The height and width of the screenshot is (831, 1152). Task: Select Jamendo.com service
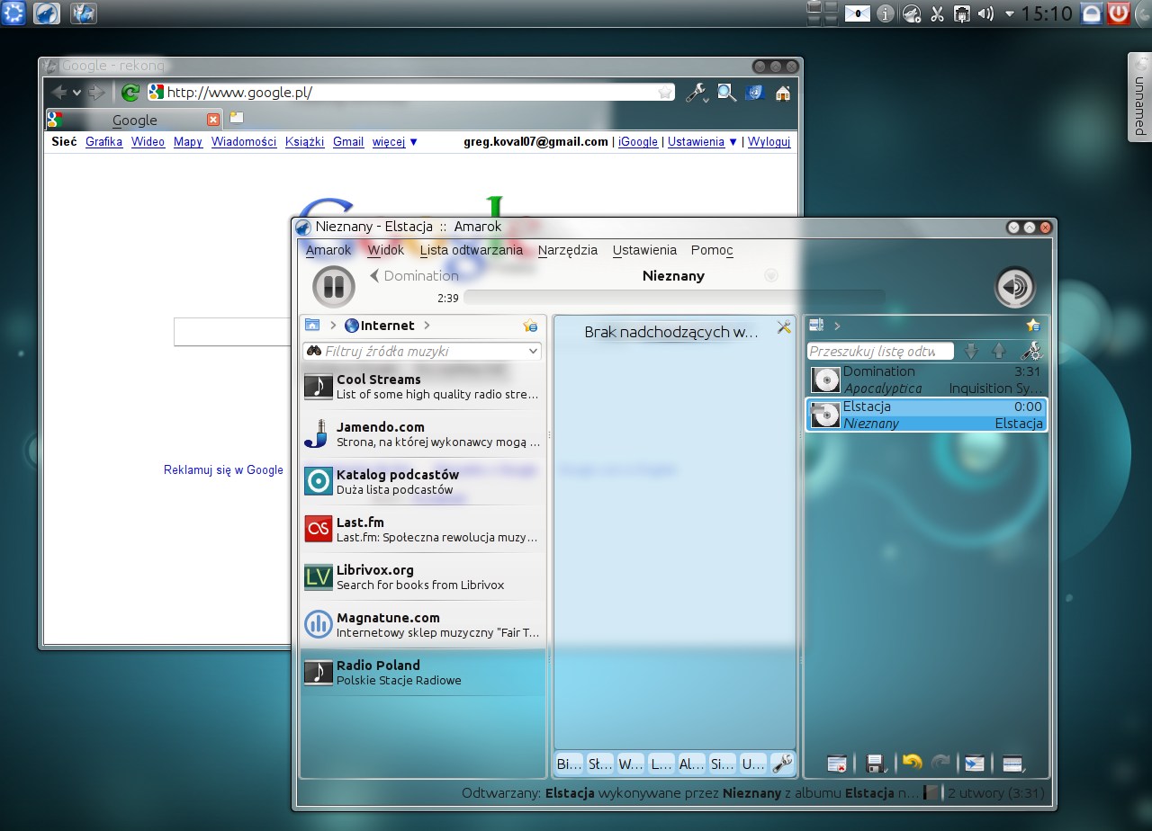[423, 434]
